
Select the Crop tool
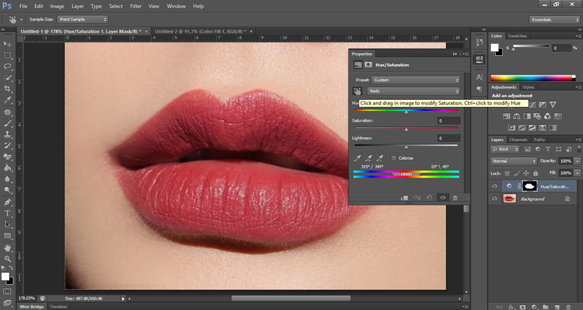[x=7, y=88]
